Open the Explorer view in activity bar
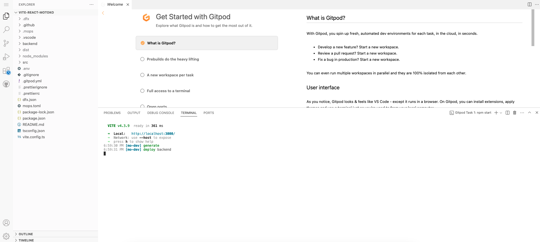 6,16
